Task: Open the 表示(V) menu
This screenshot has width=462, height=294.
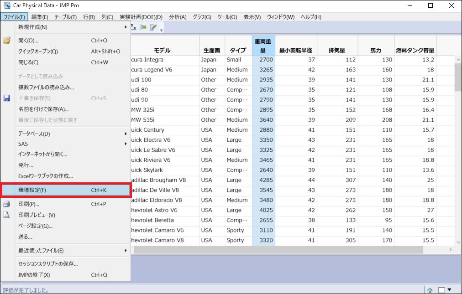Action: (252, 17)
